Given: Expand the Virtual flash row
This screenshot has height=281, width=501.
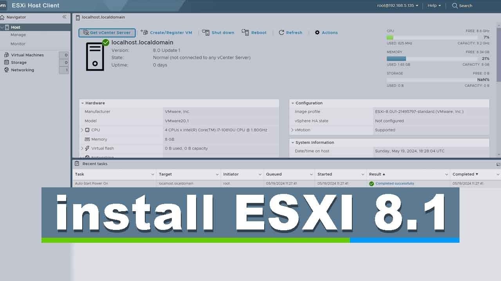Looking at the screenshot, I should (82, 148).
